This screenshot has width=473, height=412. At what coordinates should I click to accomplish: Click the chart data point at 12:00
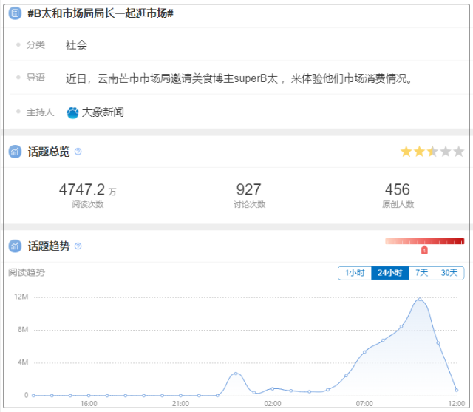click(x=457, y=391)
